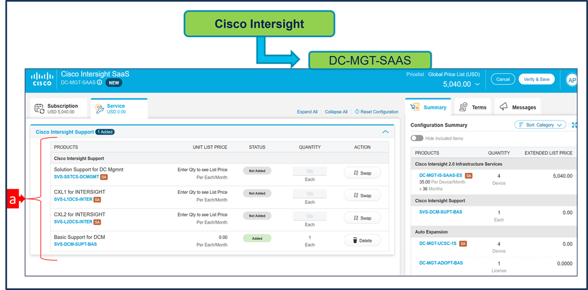588x290 pixels.
Task: Click SA badge next to DC-MGT-UCSC-1S
Action: pos(463,243)
